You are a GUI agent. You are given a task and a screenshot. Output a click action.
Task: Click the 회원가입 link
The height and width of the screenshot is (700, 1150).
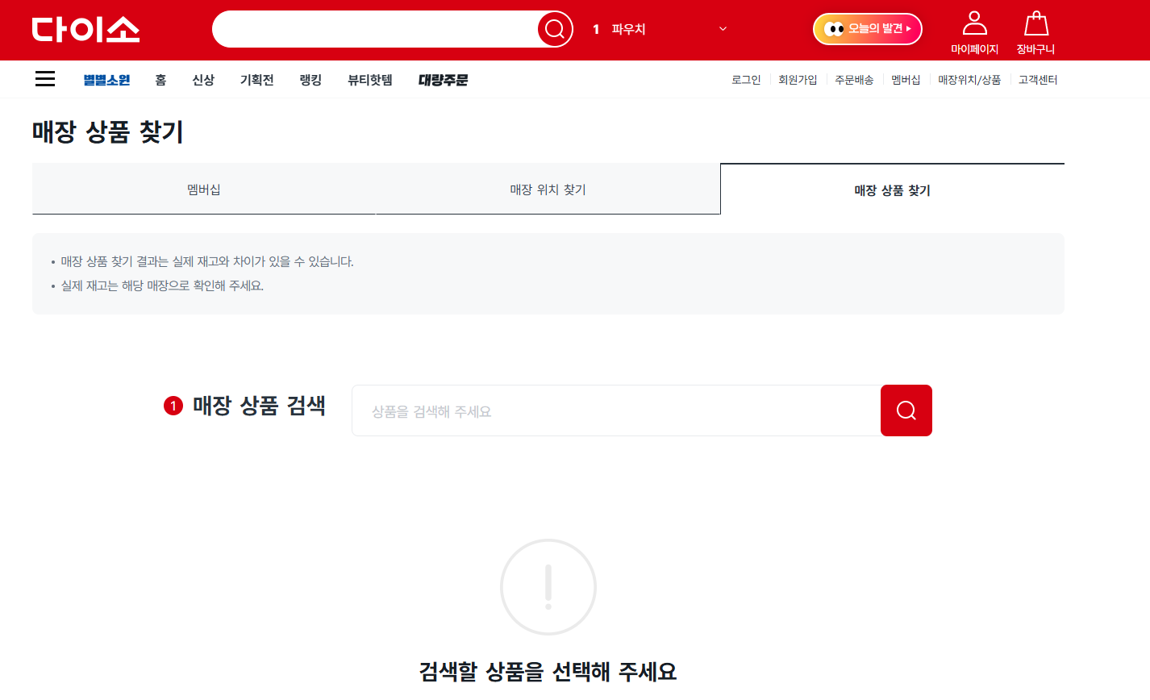[798, 79]
